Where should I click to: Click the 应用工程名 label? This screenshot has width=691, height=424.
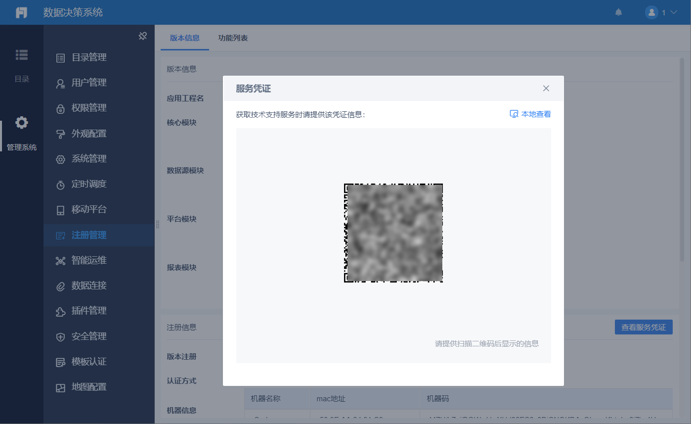[185, 98]
